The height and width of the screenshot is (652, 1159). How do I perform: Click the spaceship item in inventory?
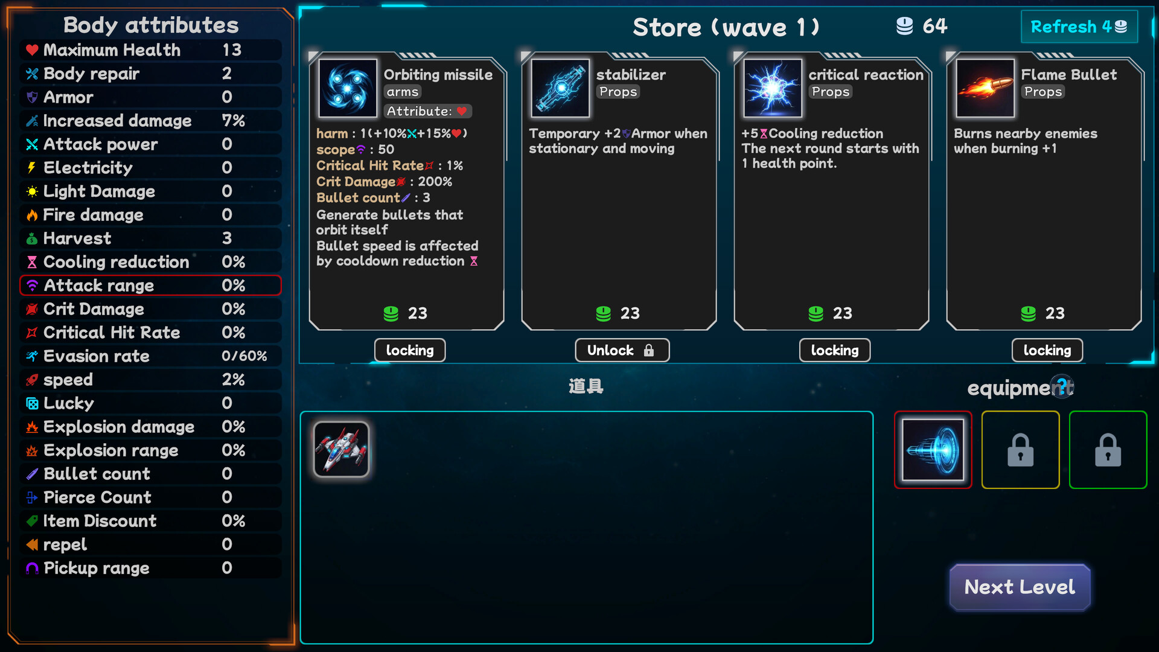[342, 450]
